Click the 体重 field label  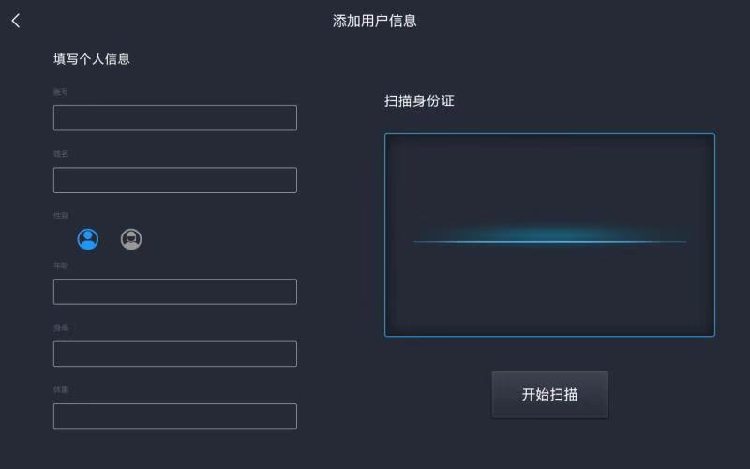(x=60, y=389)
